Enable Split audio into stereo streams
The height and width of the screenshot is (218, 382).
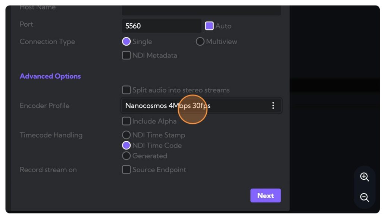pos(126,90)
